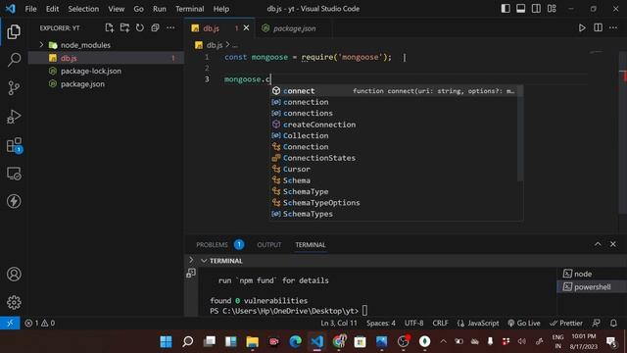Select package-lock.json in Explorer
This screenshot has height=353, width=627.
coord(106,71)
